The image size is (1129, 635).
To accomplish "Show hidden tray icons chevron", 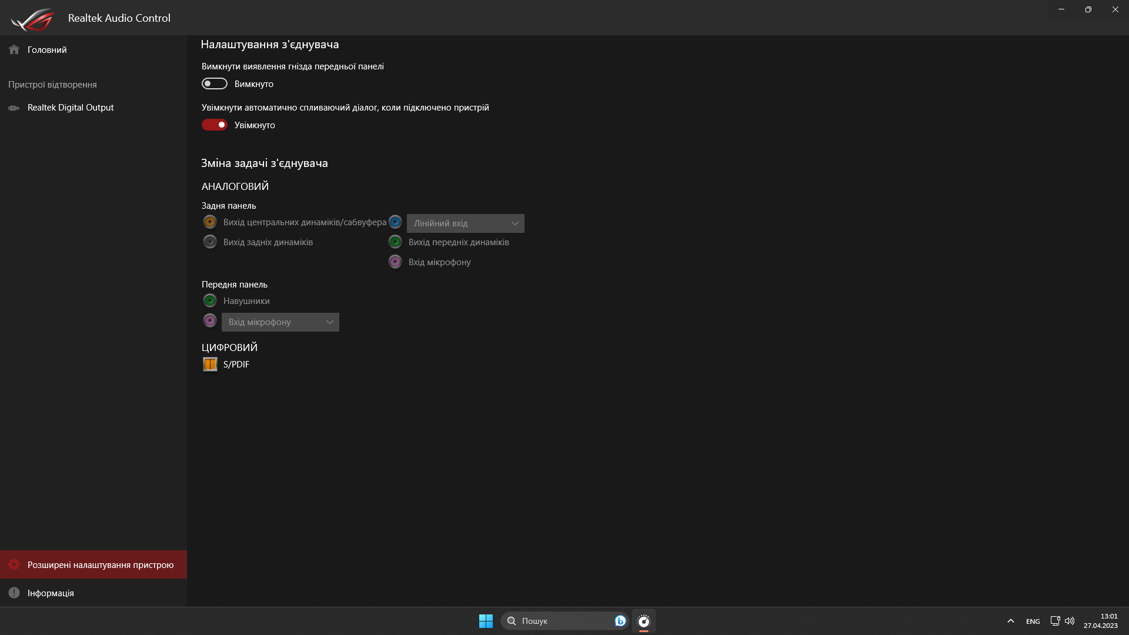I will point(1011,621).
